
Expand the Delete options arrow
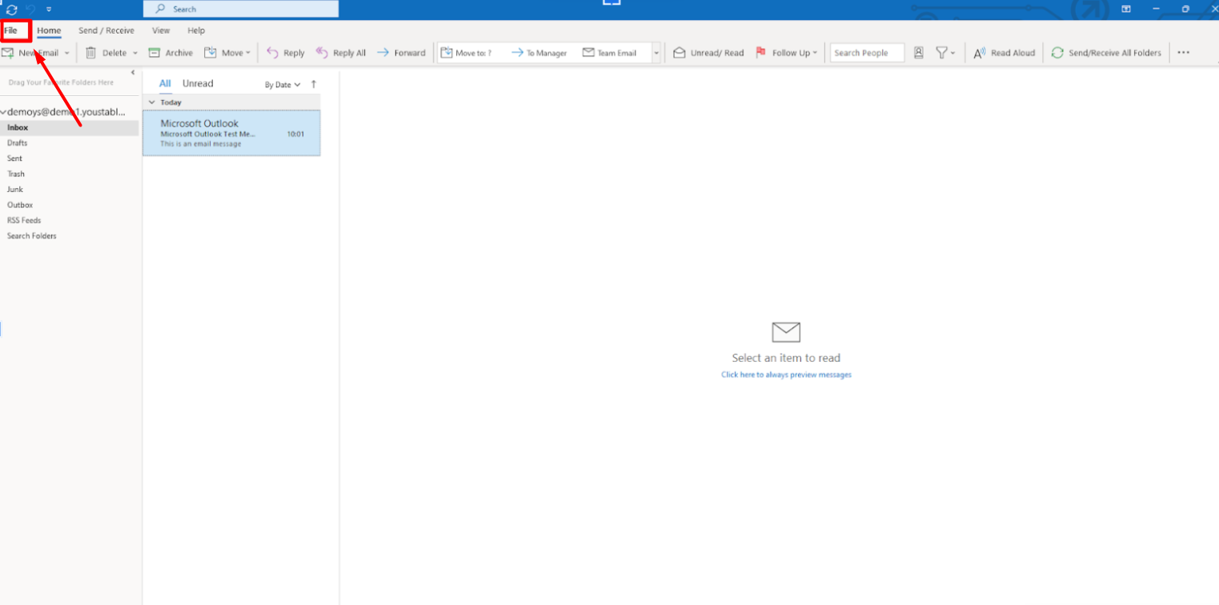135,53
